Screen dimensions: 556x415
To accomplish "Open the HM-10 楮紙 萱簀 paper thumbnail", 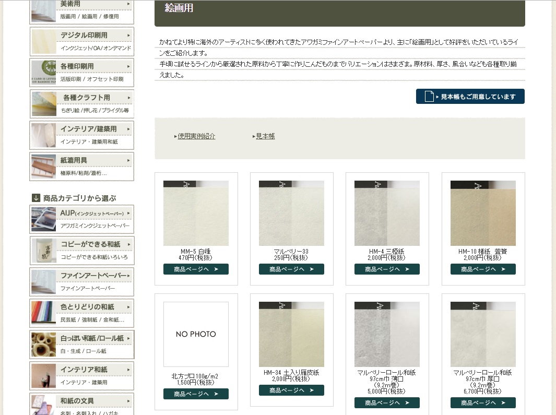I will click(x=483, y=214).
